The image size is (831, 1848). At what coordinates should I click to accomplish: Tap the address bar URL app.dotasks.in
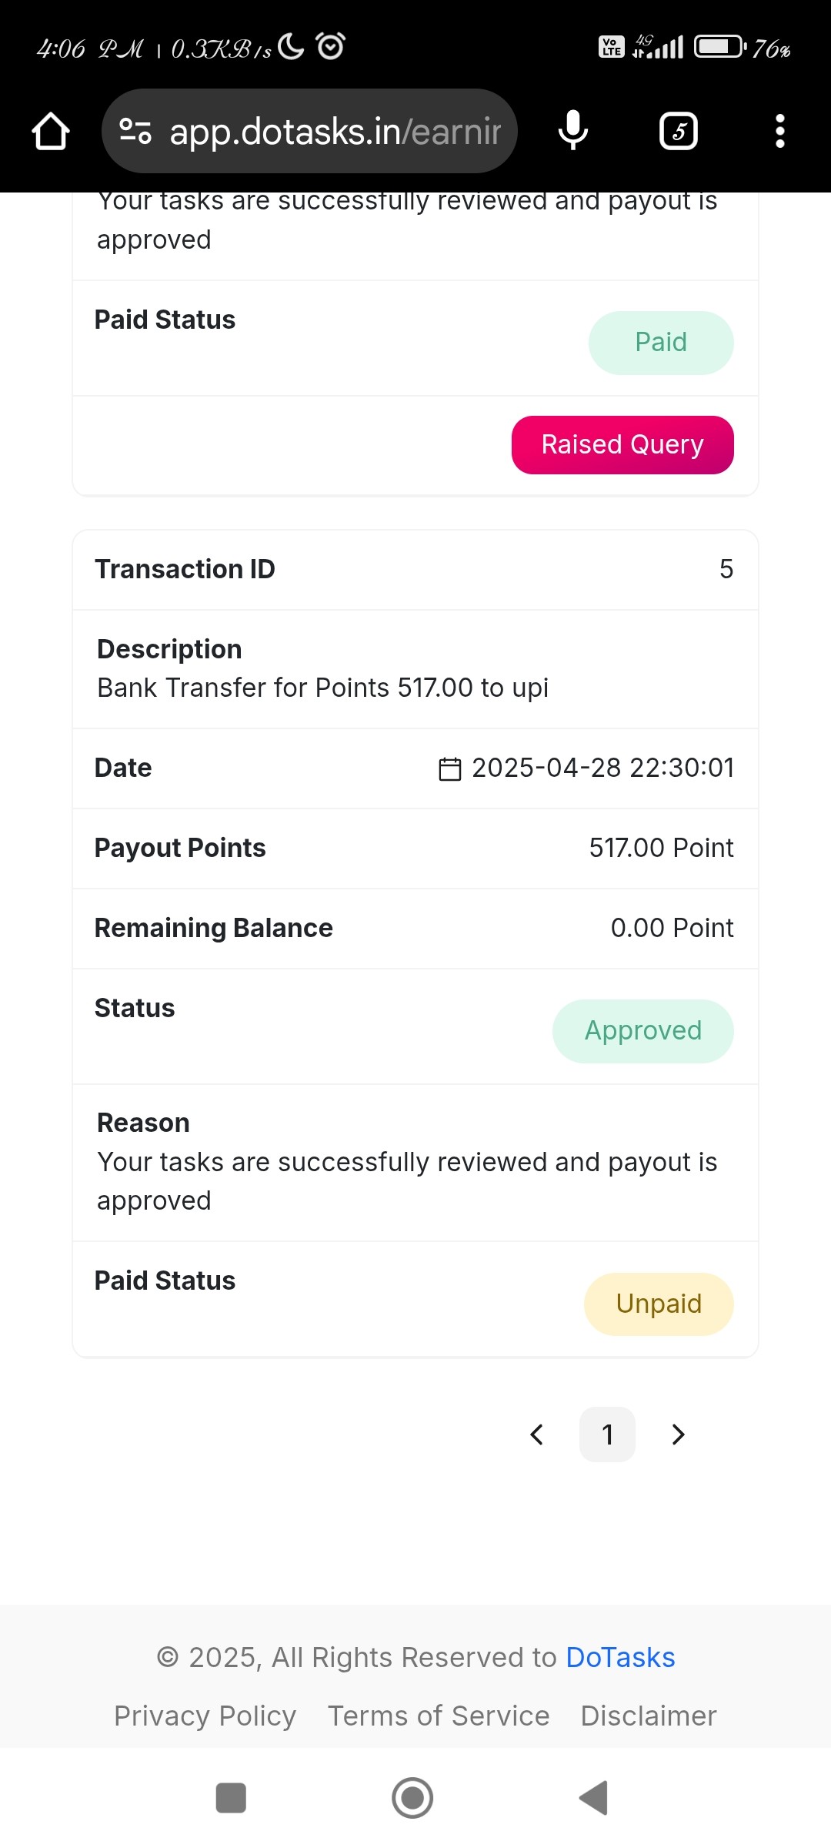tap(335, 132)
